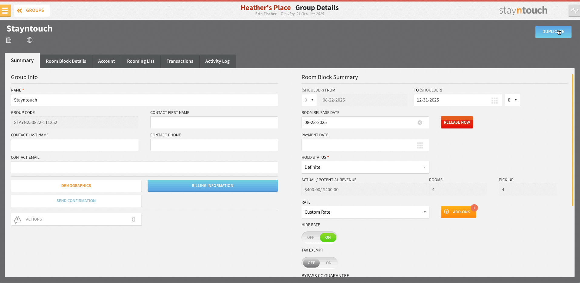The image size is (580, 283).
Task: Open the Transactions tab
Action: [x=180, y=61]
